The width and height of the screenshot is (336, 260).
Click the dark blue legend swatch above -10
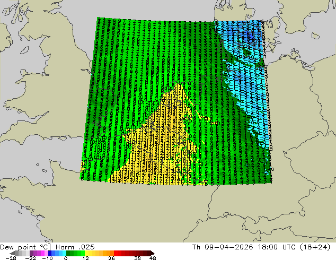pyautogui.click(x=50, y=253)
